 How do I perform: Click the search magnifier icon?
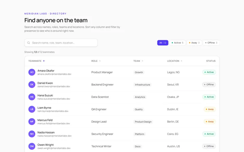coord(28,43)
